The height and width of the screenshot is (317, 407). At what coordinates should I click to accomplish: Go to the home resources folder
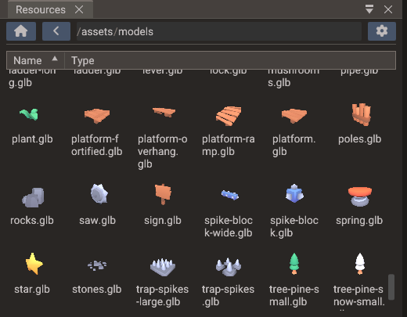point(21,31)
